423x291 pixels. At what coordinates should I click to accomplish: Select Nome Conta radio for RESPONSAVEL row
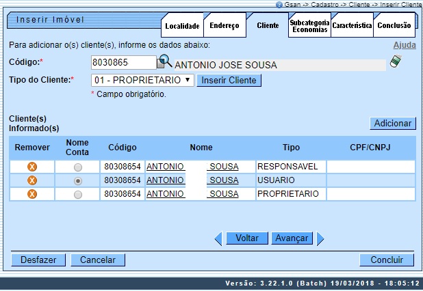[x=77, y=167]
